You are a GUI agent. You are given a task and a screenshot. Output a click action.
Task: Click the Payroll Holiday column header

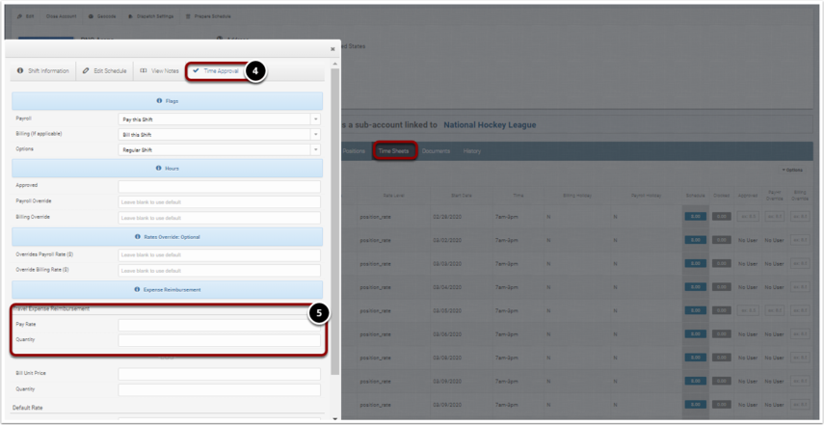pyautogui.click(x=646, y=196)
